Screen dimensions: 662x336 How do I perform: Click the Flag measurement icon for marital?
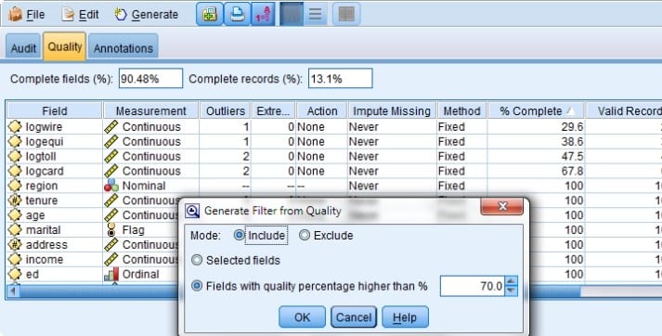pyautogui.click(x=111, y=230)
